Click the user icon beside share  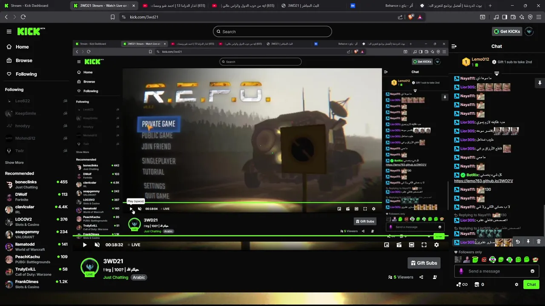tap(435, 277)
